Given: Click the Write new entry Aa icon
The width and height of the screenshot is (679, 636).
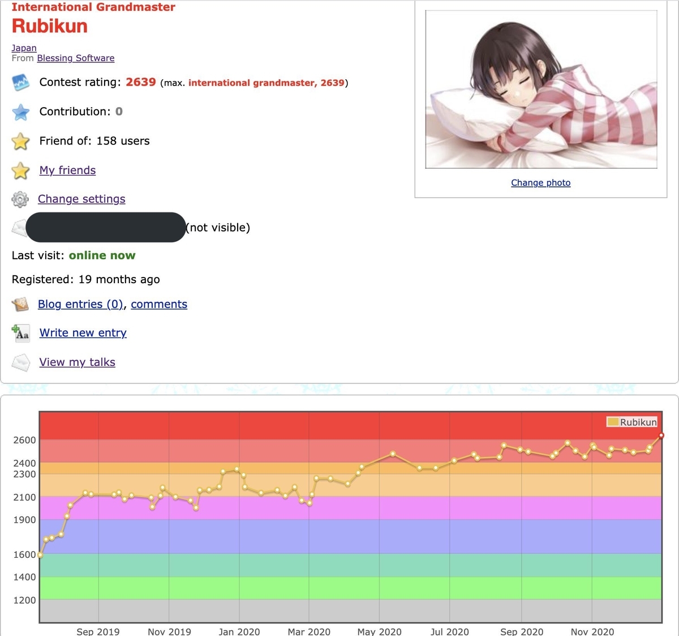Looking at the screenshot, I should (20, 333).
